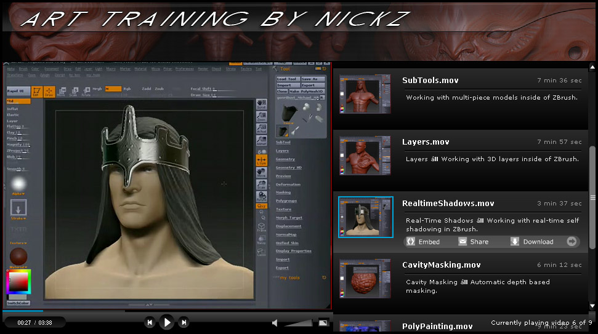This screenshot has width=598, height=334.
Task: Expand the Texture subpalette
Action: tap(283, 210)
